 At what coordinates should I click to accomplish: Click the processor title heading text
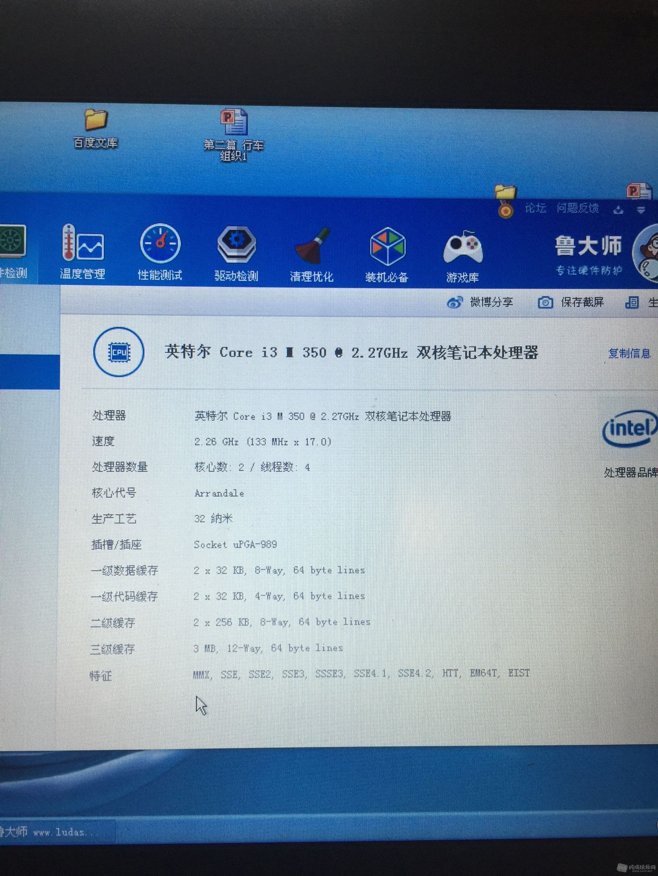351,352
